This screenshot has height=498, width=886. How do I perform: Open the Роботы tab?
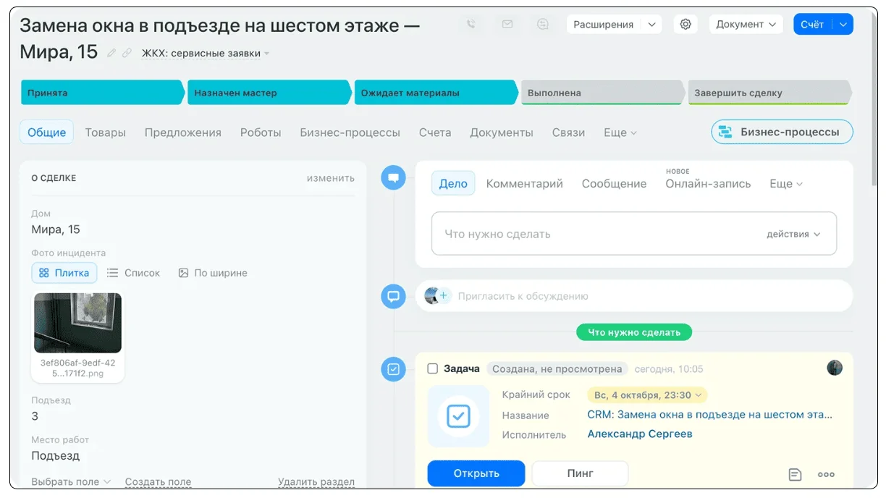click(261, 132)
